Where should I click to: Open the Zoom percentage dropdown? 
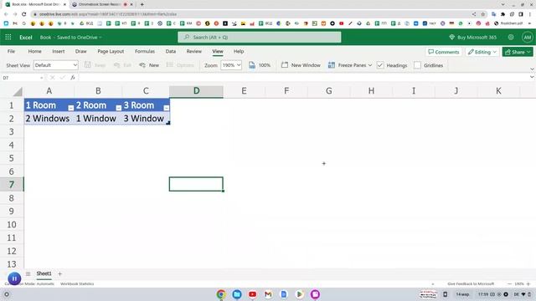(231, 65)
